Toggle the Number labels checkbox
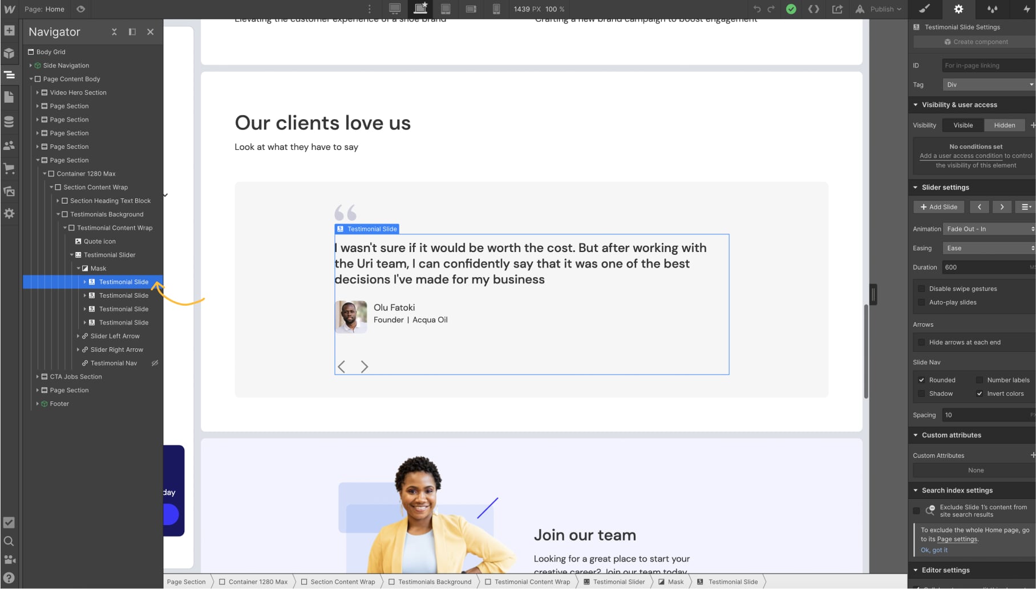The height and width of the screenshot is (589, 1036). [980, 380]
